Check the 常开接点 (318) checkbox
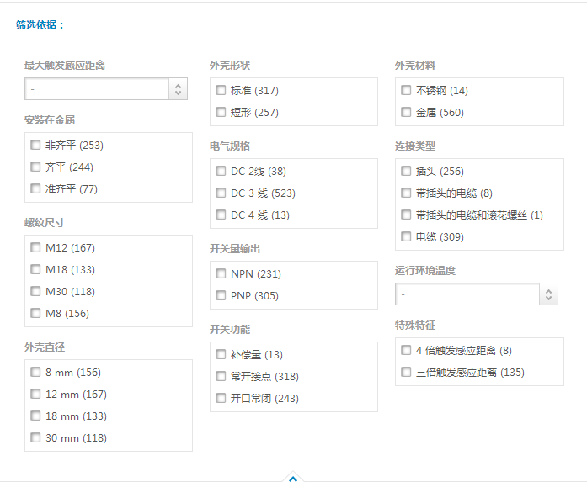587x482 pixels. point(221,376)
